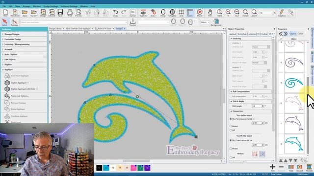Image resolution: width=314 pixels, height=176 pixels.
Task: Click Remove Overlaps in Applique tools
Action: [x=19, y=103]
